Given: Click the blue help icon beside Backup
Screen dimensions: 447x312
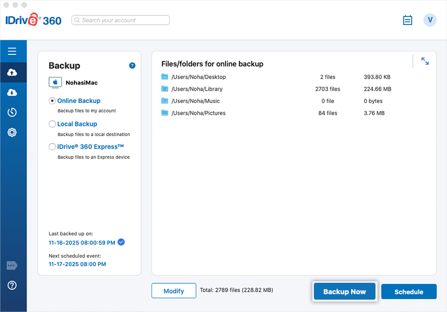Looking at the screenshot, I should click(x=132, y=65).
